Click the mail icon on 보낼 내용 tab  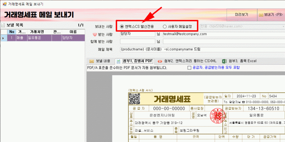(91, 61)
